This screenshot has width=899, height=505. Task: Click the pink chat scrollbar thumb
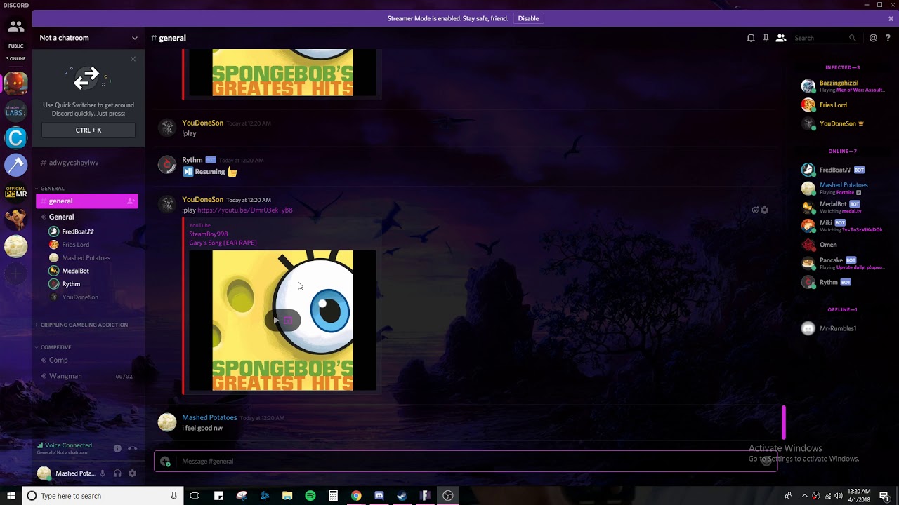784,422
